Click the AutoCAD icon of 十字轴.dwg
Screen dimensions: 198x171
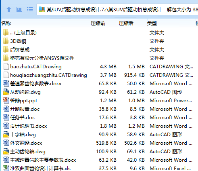click(6, 135)
